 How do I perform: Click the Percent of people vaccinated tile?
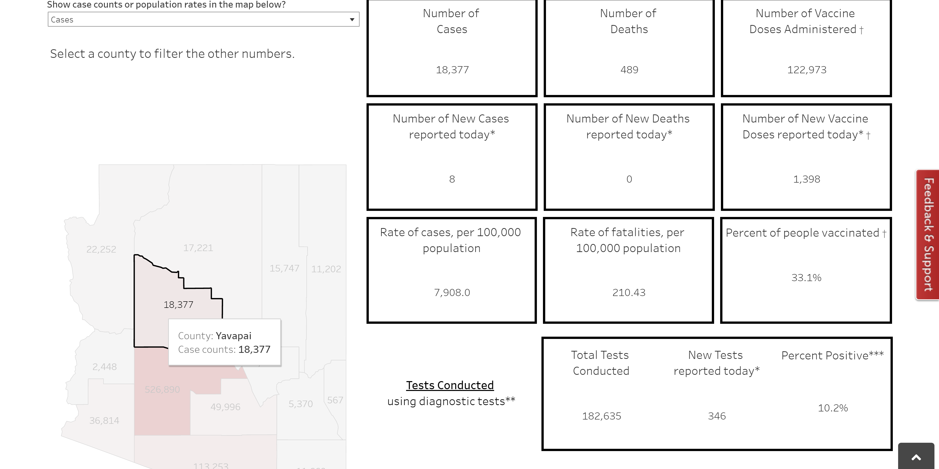coord(806,270)
